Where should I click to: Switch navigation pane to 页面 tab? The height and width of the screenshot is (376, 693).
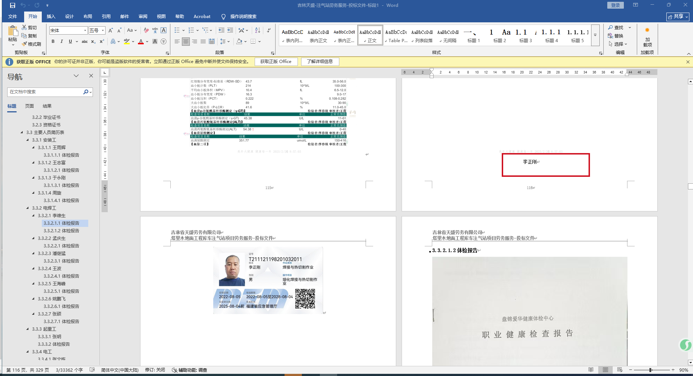(30, 106)
